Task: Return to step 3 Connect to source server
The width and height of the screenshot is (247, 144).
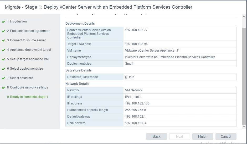Action: 26,40
